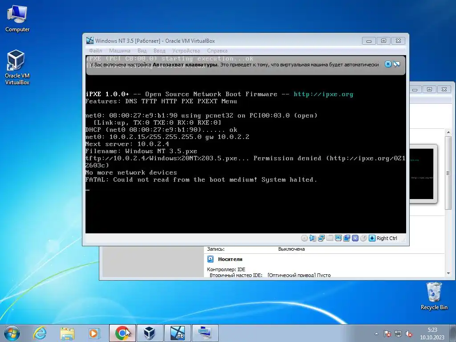Open Windows Explorer from the taskbar
Viewport: 456px width, 342px height.
pos(67,333)
